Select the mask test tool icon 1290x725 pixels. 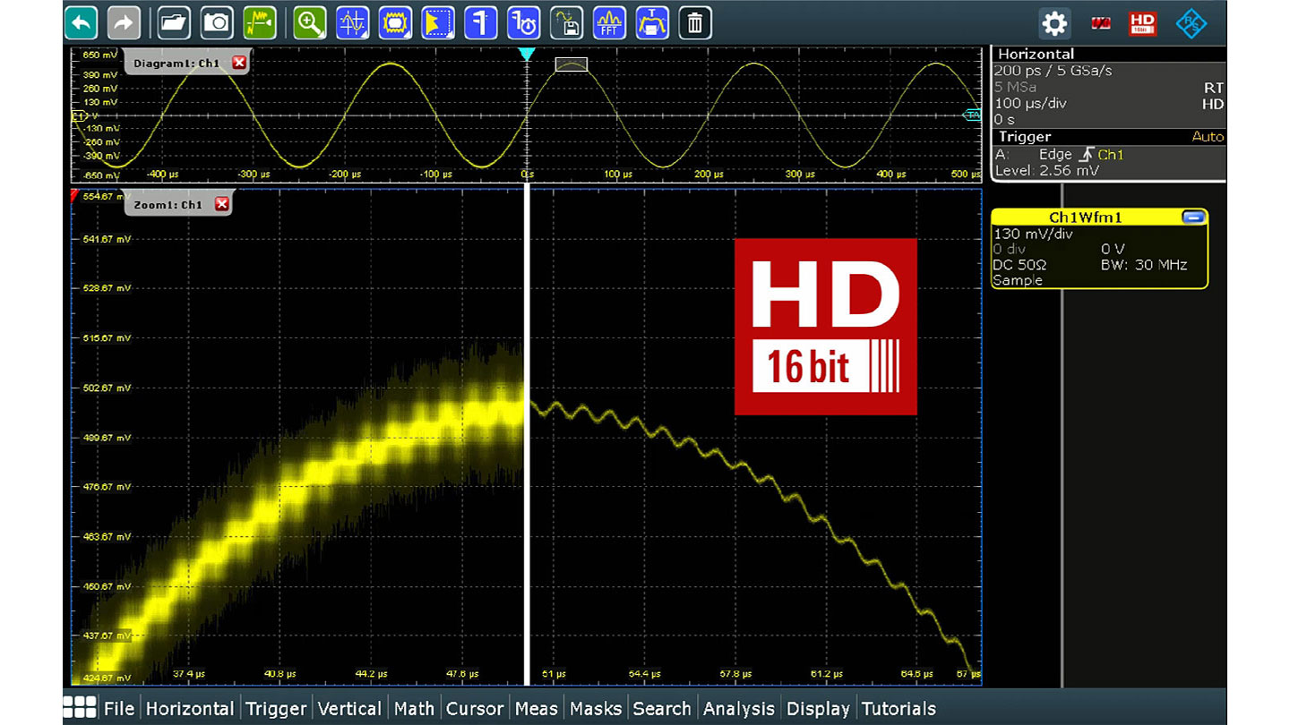click(x=395, y=22)
